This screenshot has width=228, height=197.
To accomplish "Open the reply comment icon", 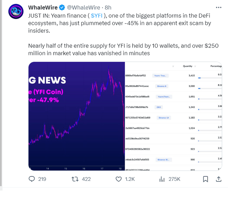I will [x=32, y=179].
